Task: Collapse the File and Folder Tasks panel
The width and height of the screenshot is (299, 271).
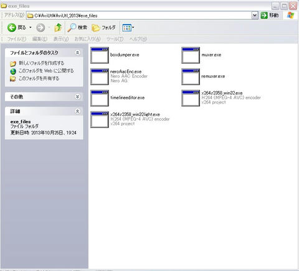Action: [77, 53]
